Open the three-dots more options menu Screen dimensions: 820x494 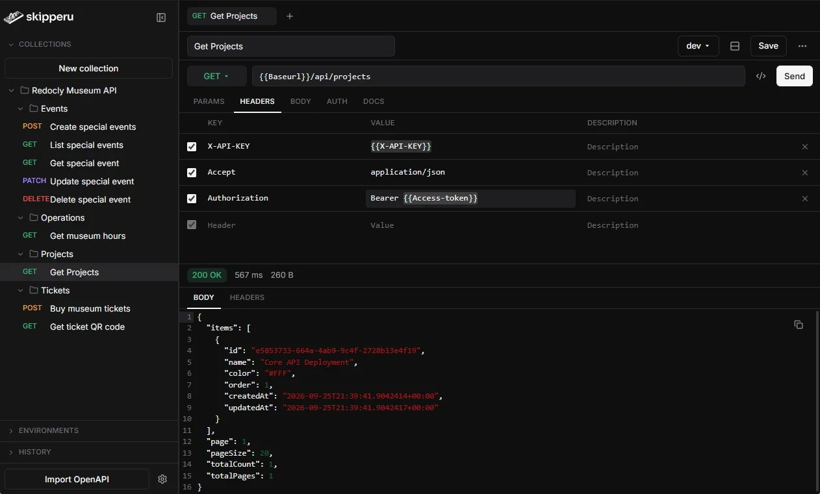tap(802, 46)
